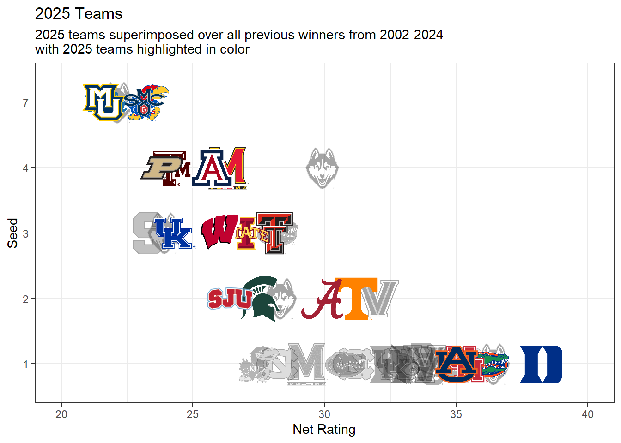Click the Florida Gators colored logo
This screenshot has width=621, height=443.
(492, 363)
